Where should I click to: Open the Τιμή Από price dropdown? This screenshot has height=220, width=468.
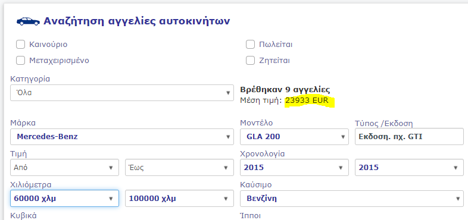click(64, 168)
